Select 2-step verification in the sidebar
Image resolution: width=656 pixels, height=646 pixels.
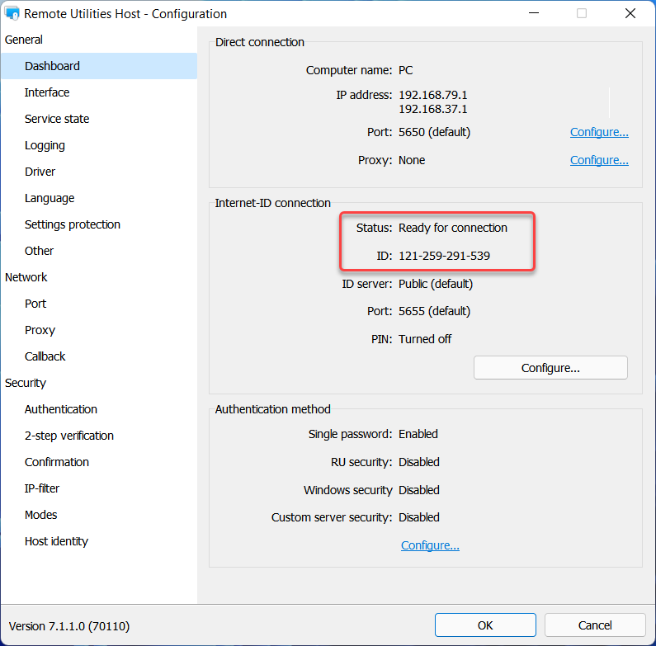pos(69,436)
